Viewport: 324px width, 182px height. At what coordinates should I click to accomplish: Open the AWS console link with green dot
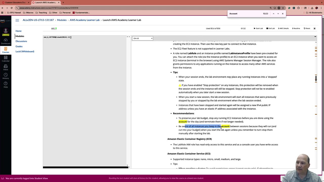[x=54, y=28]
